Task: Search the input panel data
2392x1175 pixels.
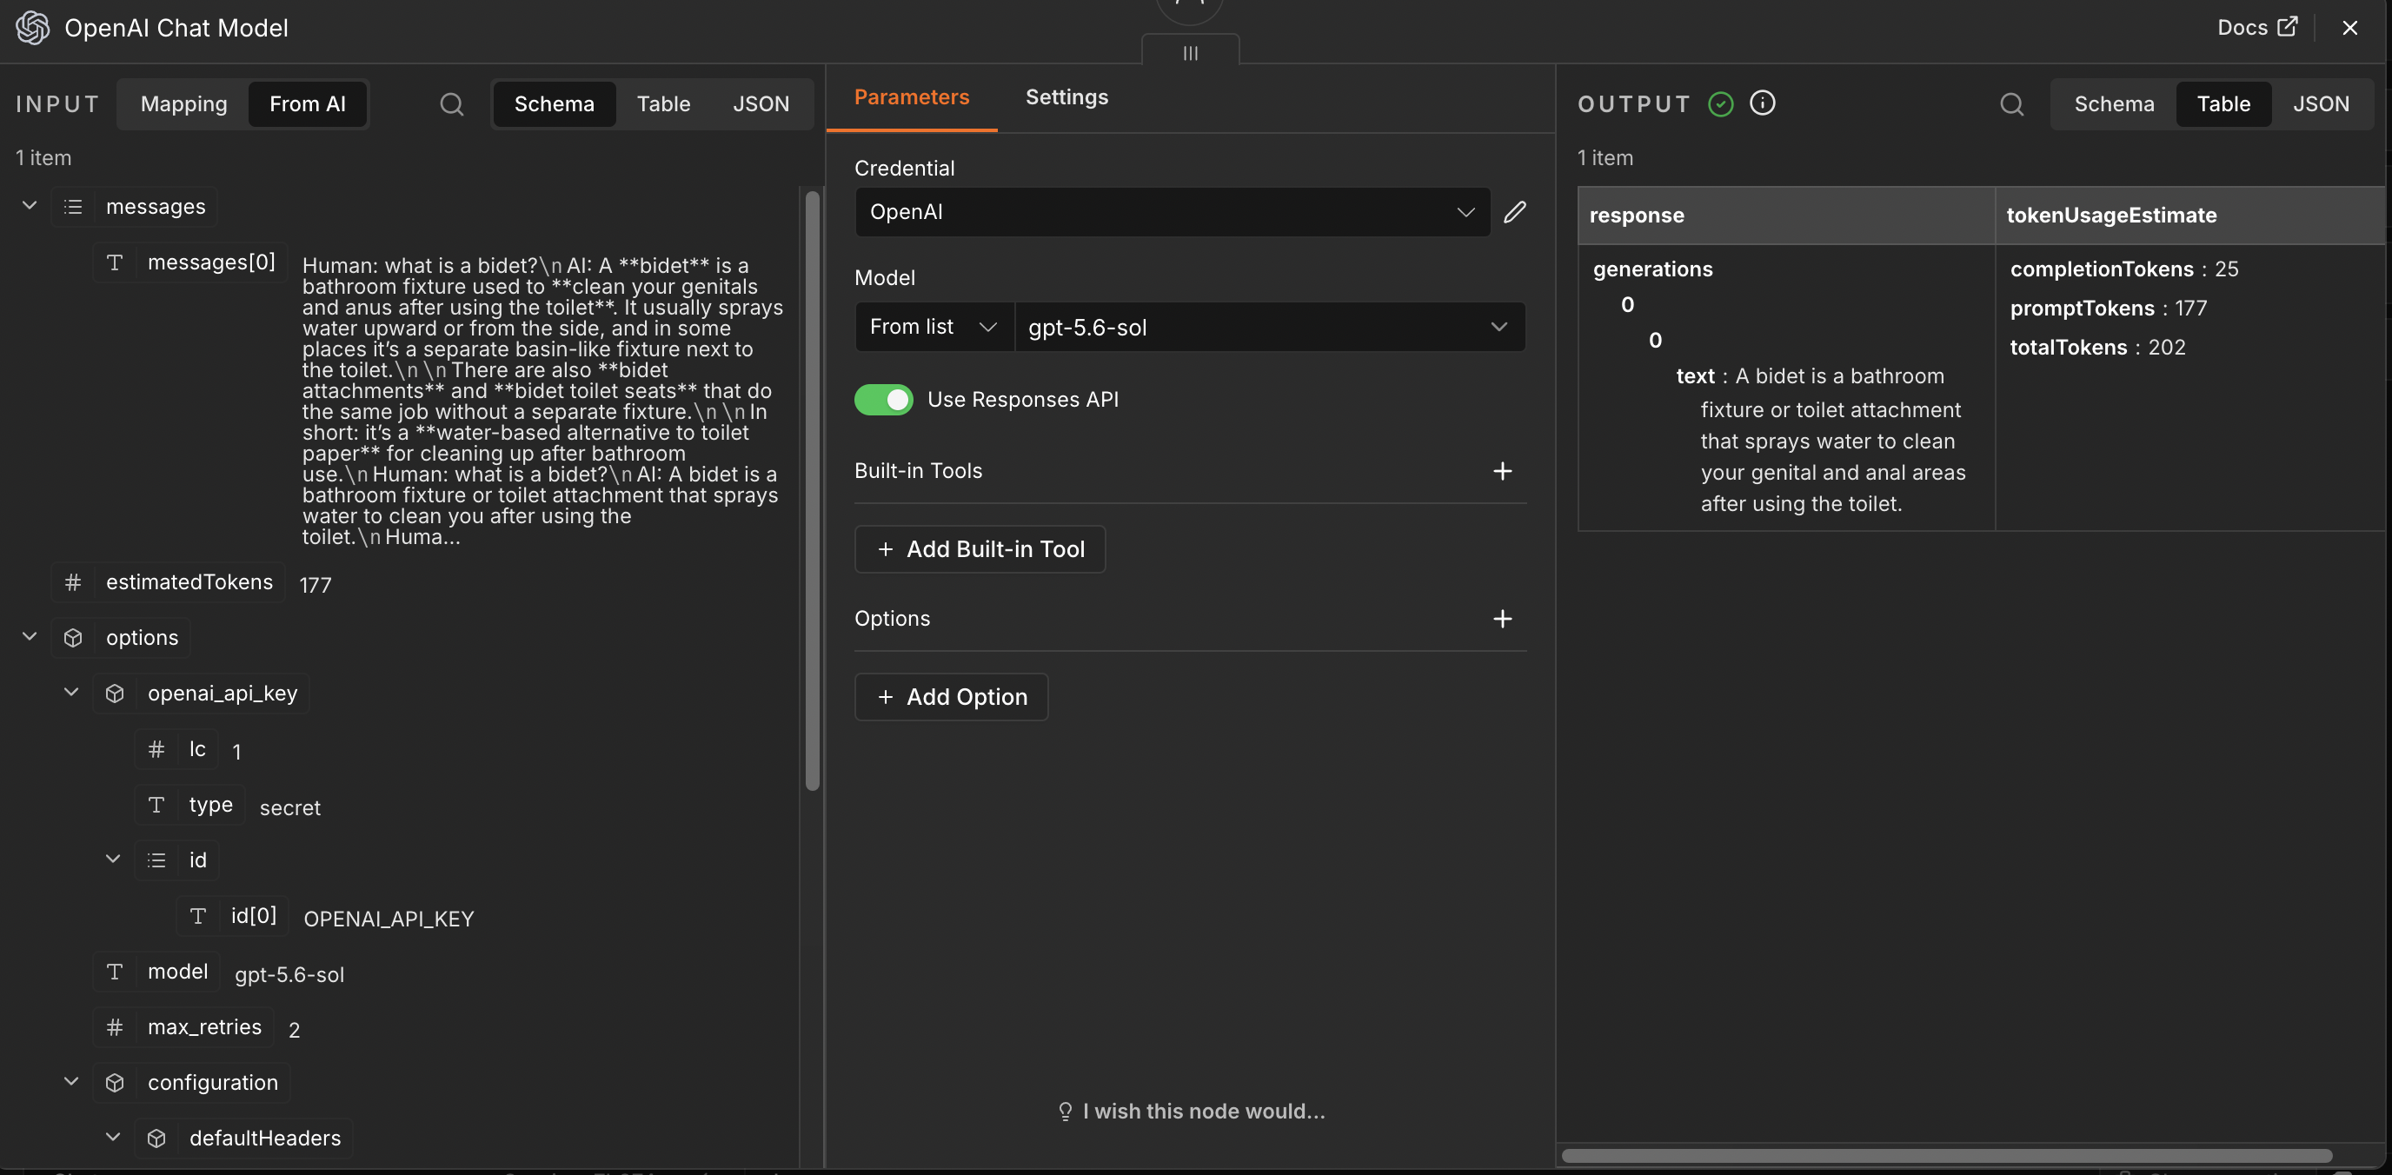Action: 451,104
